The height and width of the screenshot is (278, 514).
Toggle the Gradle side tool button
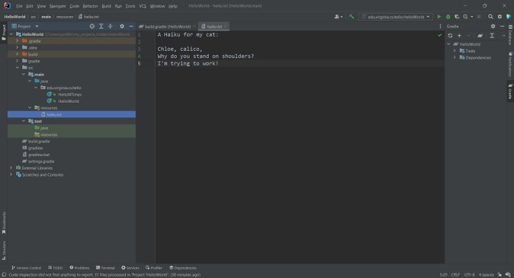[x=510, y=91]
